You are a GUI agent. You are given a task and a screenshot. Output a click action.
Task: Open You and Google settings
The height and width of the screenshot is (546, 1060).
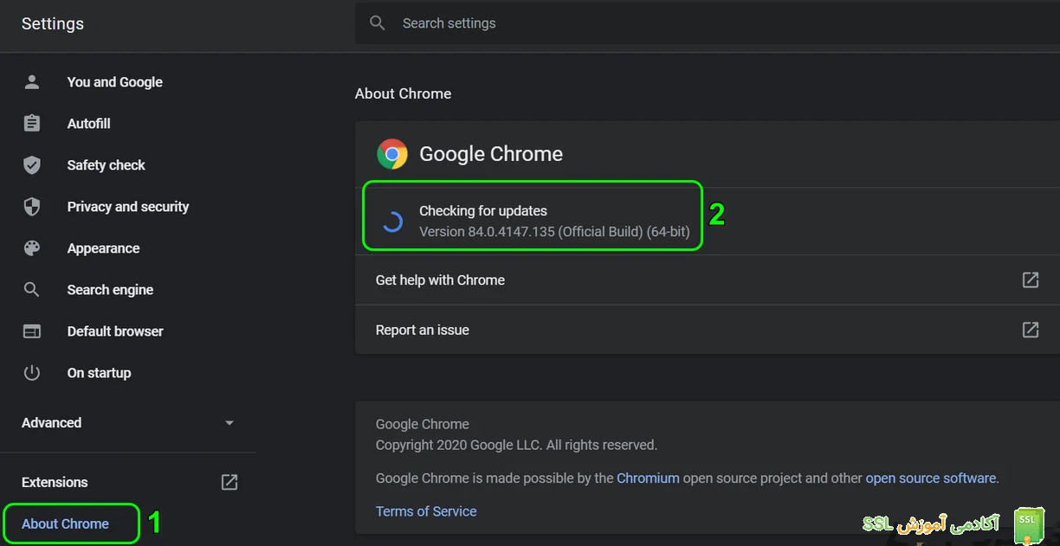point(115,82)
